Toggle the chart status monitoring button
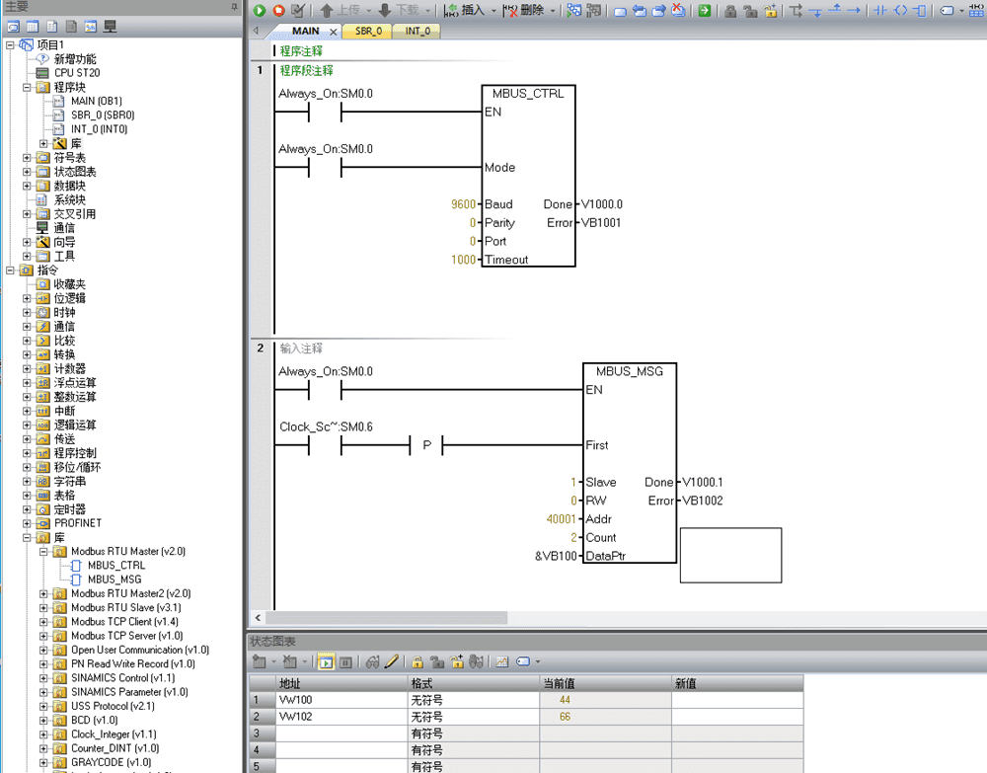The height and width of the screenshot is (773, 987). click(x=325, y=661)
